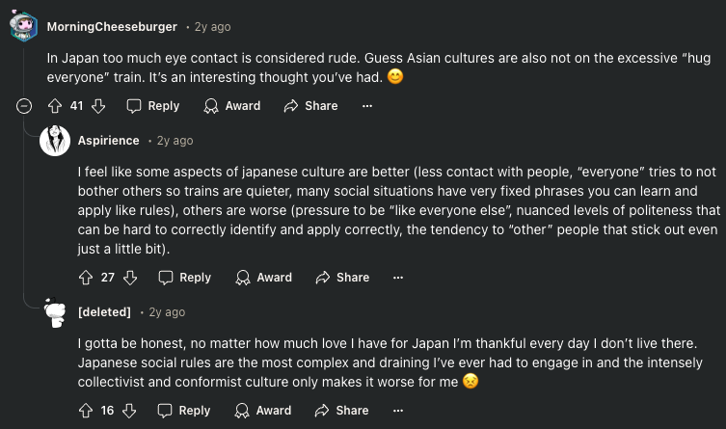This screenshot has width=726, height=429.
Task: Collapse MorningCheeseburger's comment thread
Action: pos(24,106)
